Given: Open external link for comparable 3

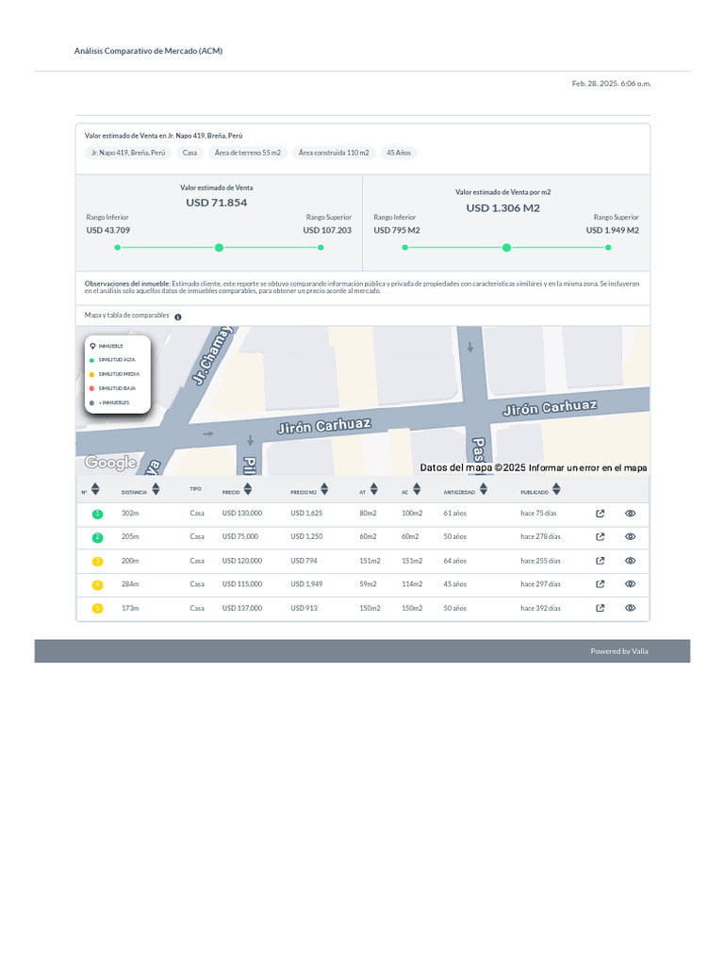Looking at the screenshot, I should [x=601, y=561].
